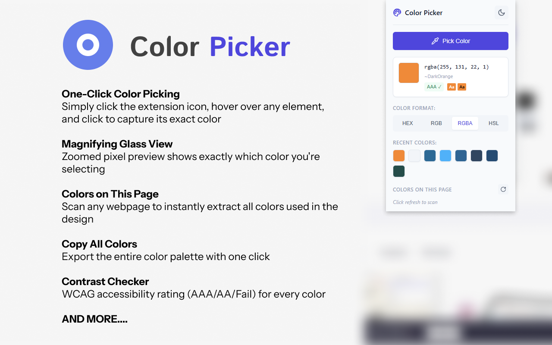
Task: Select HSL color format
Action: click(493, 123)
